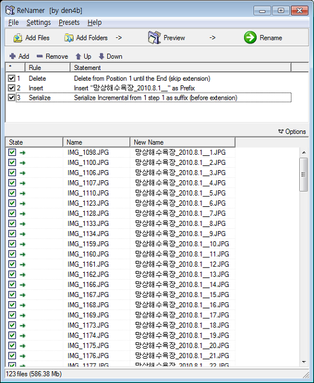This screenshot has height=383, width=314.
Task: Uncheck the IMG_1167.JPG file checkbox
Action: tap(12, 295)
